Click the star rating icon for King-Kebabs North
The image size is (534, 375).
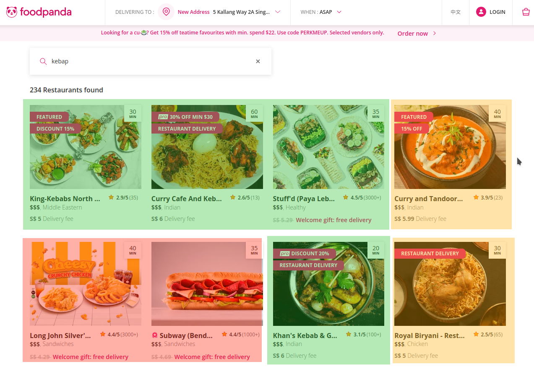coord(111,197)
